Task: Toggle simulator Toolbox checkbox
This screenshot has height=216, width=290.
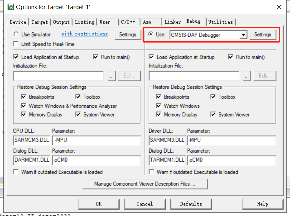Action: [x=78, y=97]
